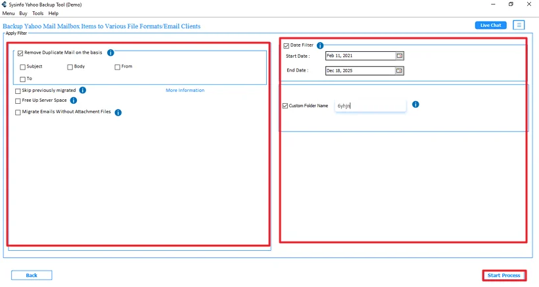Open the More Information link
Viewport: 539px width, 287px height.
(x=185, y=90)
